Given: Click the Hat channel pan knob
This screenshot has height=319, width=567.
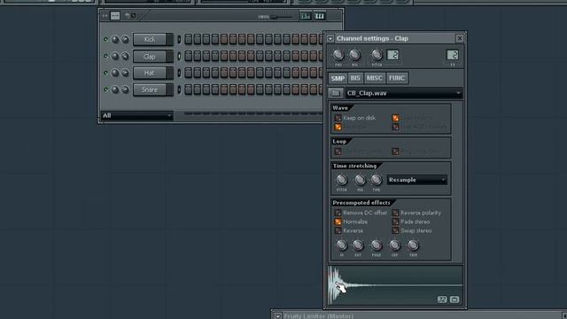Looking at the screenshot, I should tap(115, 73).
